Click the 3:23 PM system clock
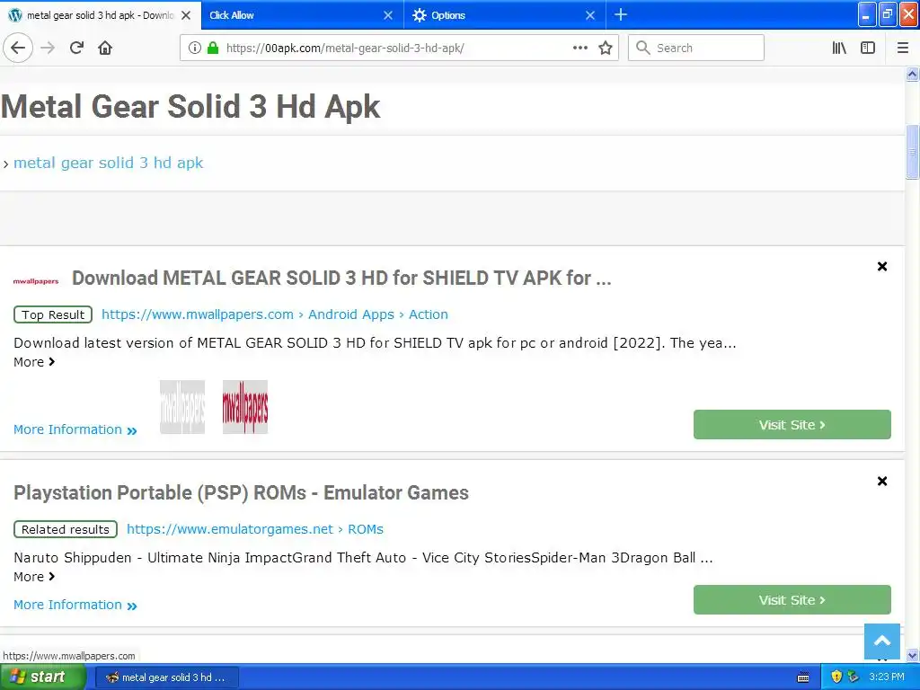The height and width of the screenshot is (690, 920). coord(887,677)
